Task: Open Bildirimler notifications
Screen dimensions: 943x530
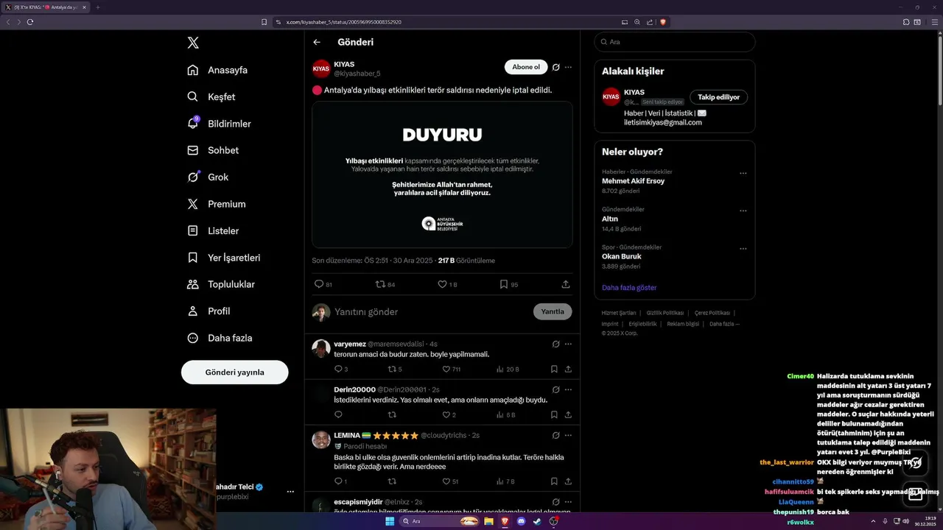Action: click(219, 124)
